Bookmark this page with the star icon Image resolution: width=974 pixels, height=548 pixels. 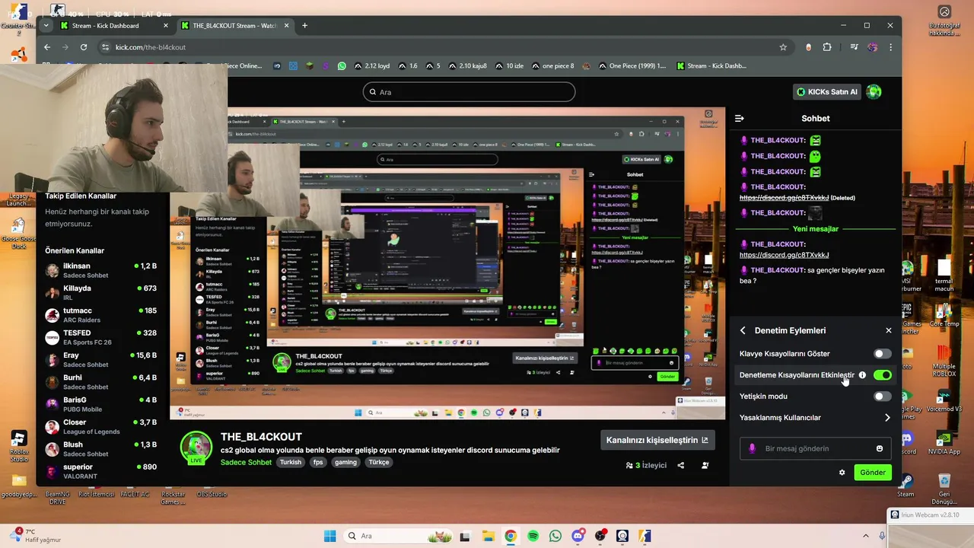click(783, 47)
